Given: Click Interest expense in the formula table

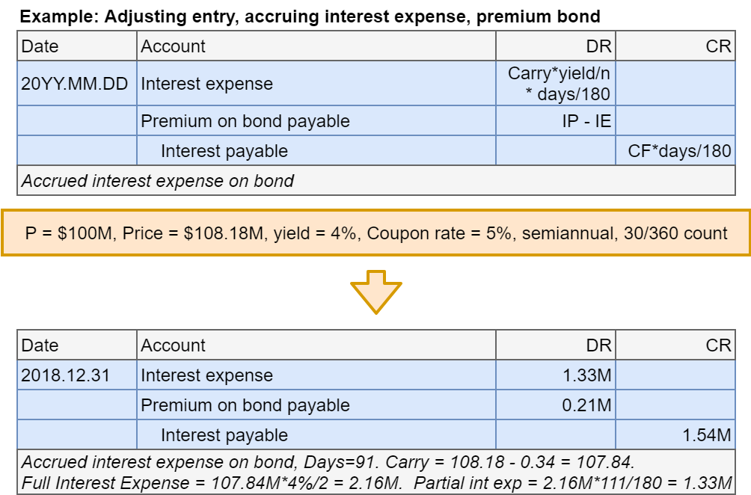Looking at the screenshot, I should (207, 84).
